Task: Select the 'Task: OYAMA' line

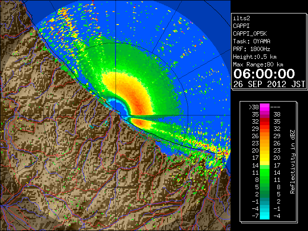Action: pos(252,41)
